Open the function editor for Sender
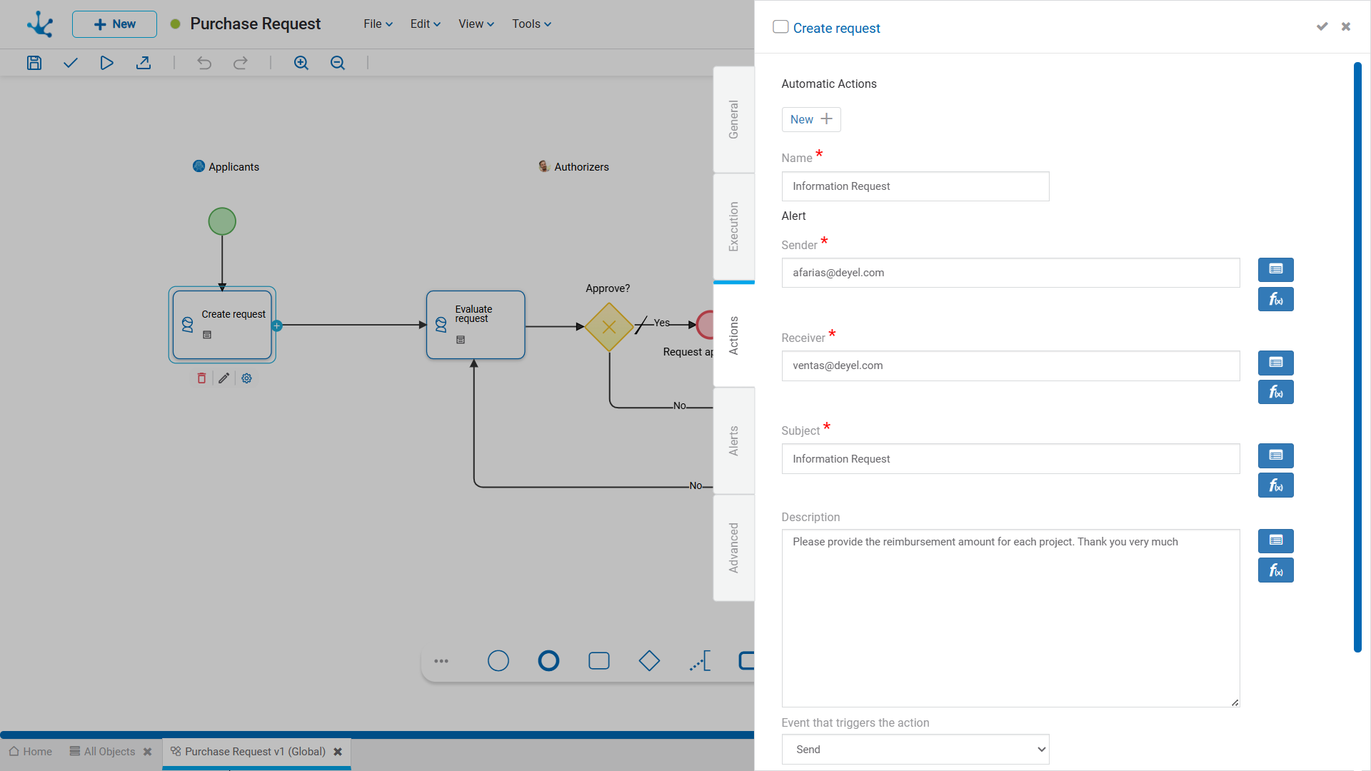The image size is (1371, 771). click(x=1275, y=299)
